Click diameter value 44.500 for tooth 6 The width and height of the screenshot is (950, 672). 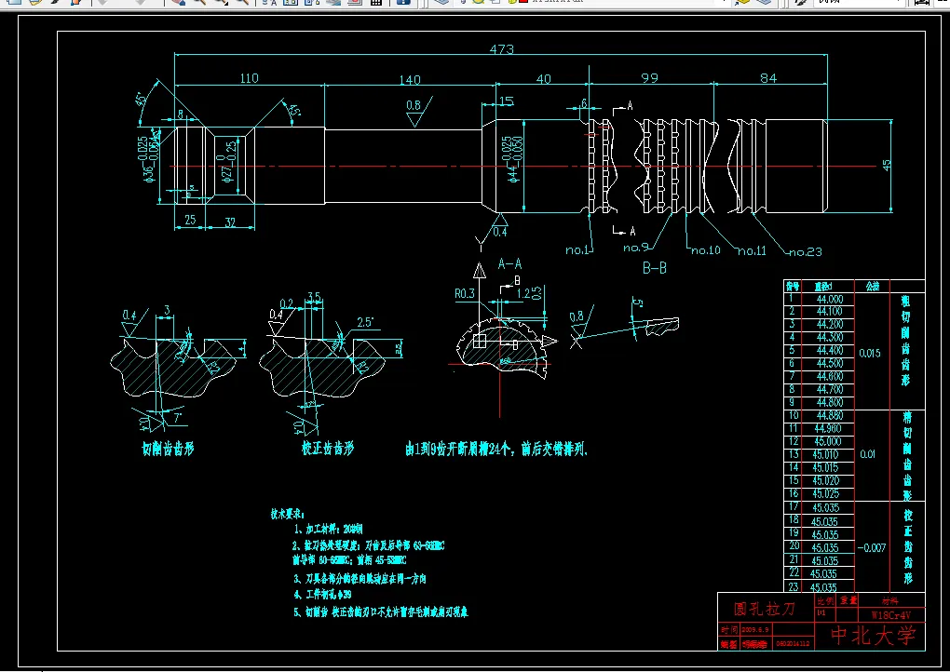830,363
